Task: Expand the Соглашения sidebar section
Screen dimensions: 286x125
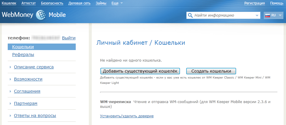Action: click(x=27, y=91)
